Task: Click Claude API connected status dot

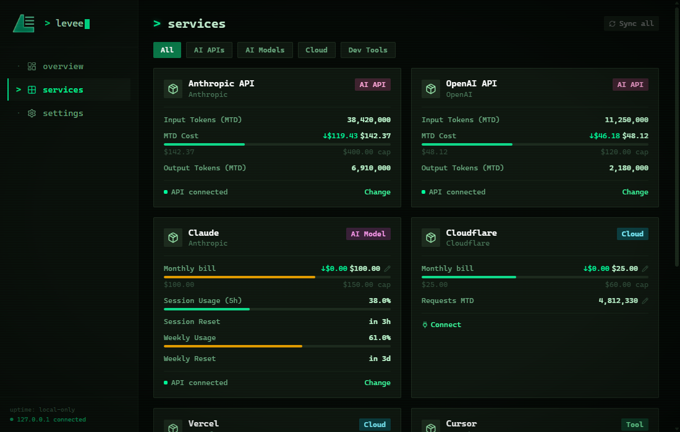Action: [x=166, y=383]
